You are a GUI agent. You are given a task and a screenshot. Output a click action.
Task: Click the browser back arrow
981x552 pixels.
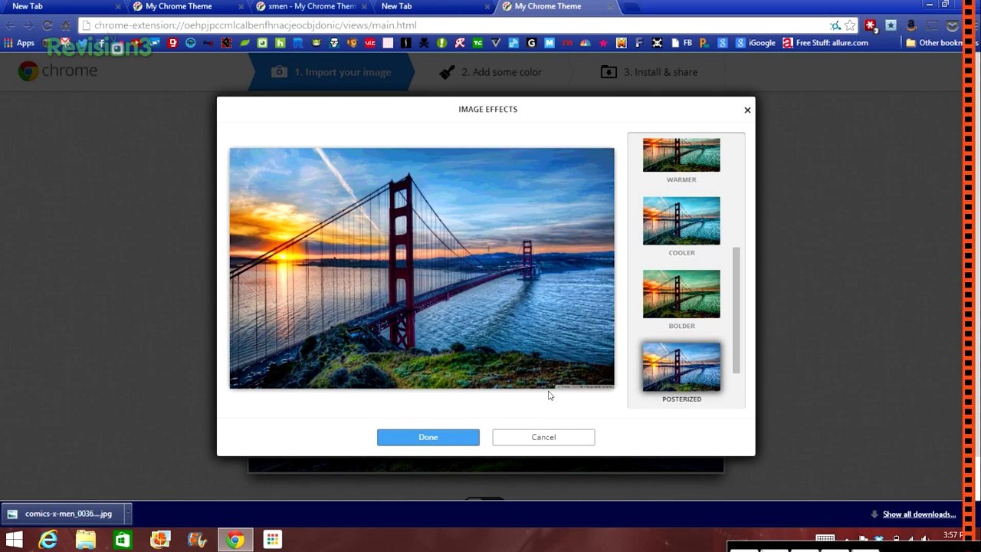(x=11, y=25)
